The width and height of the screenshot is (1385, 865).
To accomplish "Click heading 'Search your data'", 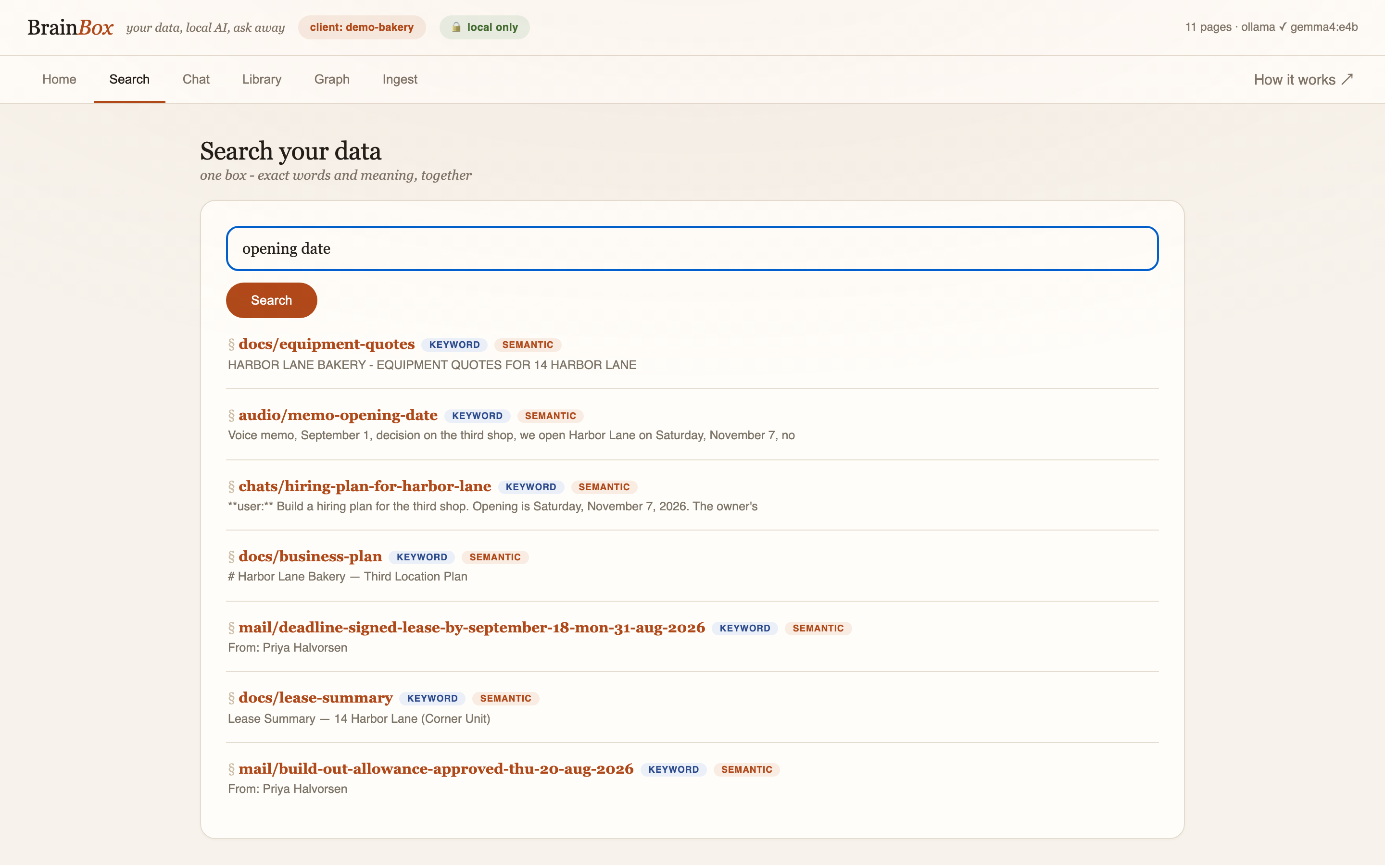I will [x=291, y=151].
